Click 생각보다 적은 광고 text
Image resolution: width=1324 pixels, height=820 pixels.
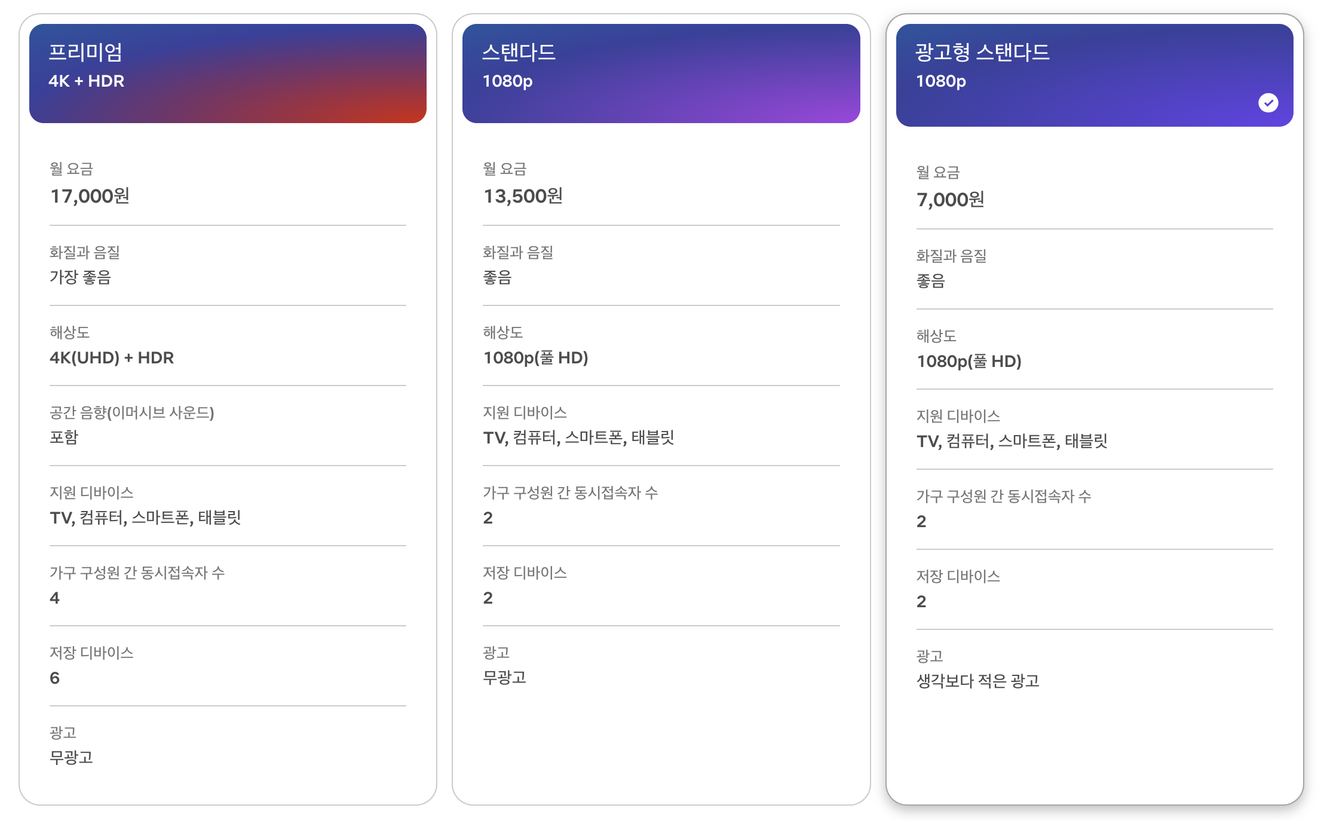(978, 681)
